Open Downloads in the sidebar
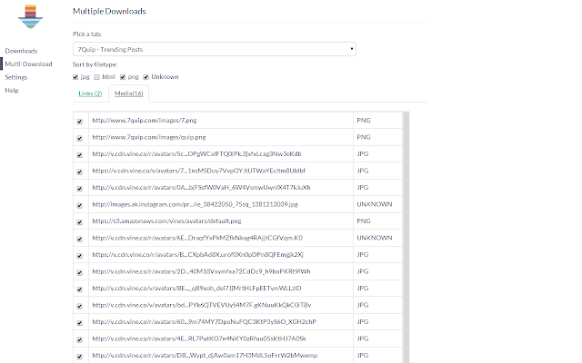The image size is (582, 363). [x=21, y=51]
